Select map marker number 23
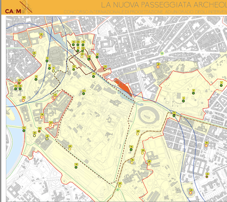The image size is (227, 202). [24, 131]
